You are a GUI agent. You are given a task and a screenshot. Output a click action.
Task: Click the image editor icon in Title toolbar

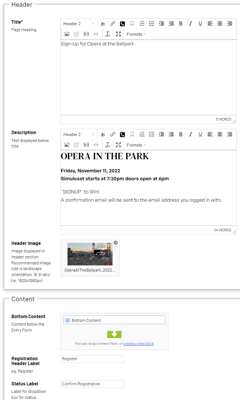(76, 34)
